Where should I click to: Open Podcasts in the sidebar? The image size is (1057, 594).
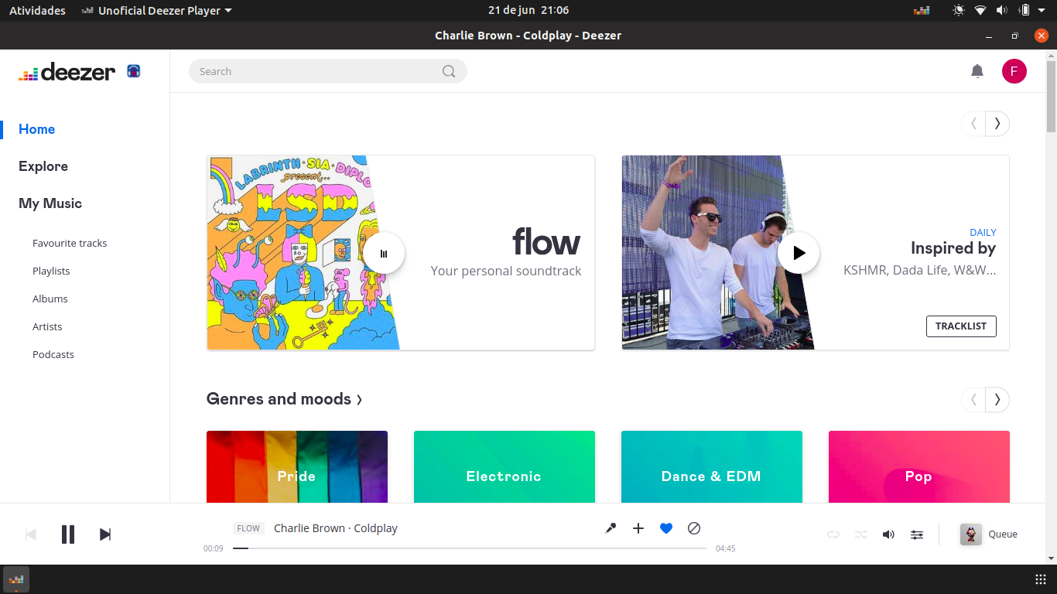(53, 354)
